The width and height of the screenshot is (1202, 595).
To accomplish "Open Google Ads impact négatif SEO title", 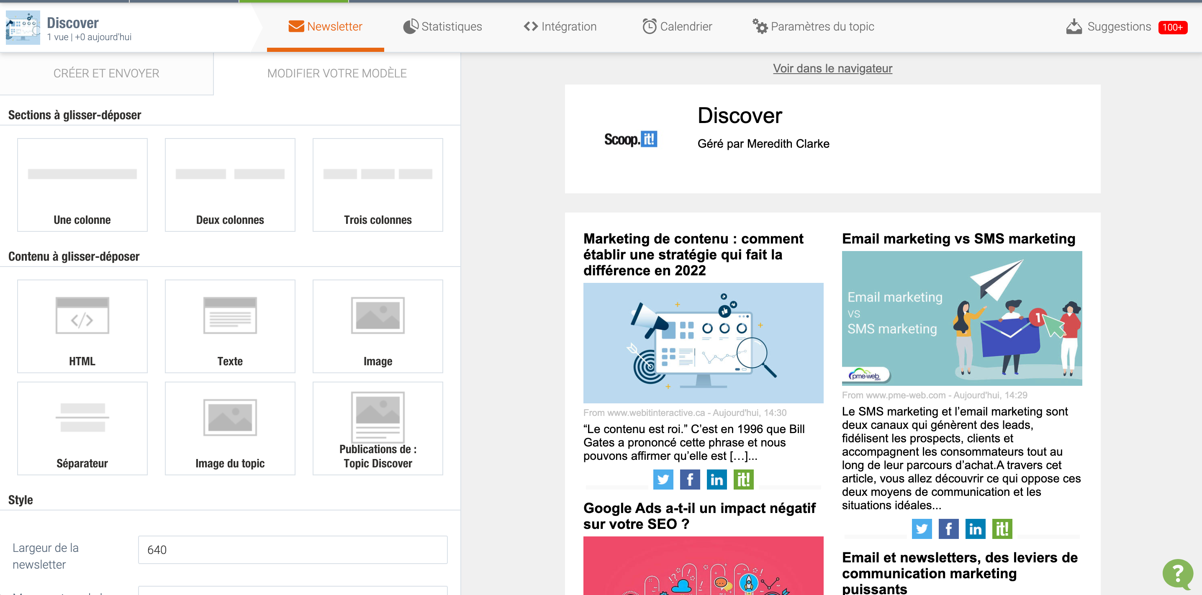I will tap(699, 515).
